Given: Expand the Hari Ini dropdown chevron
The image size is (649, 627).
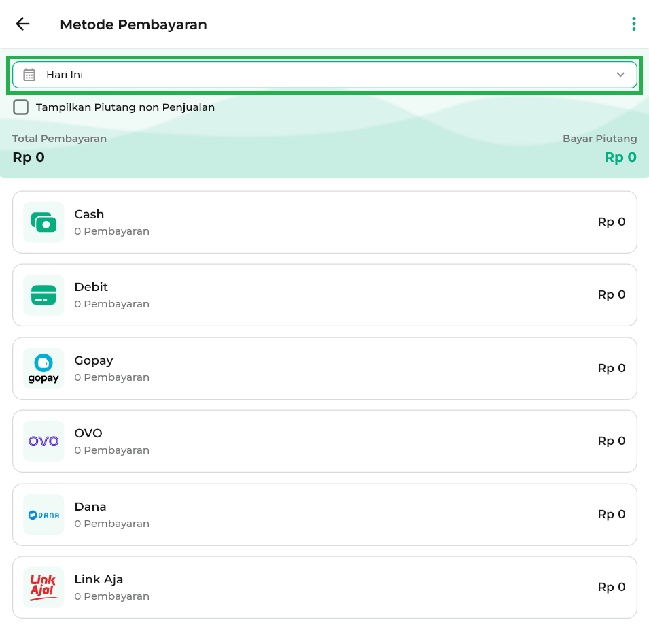Looking at the screenshot, I should [620, 75].
